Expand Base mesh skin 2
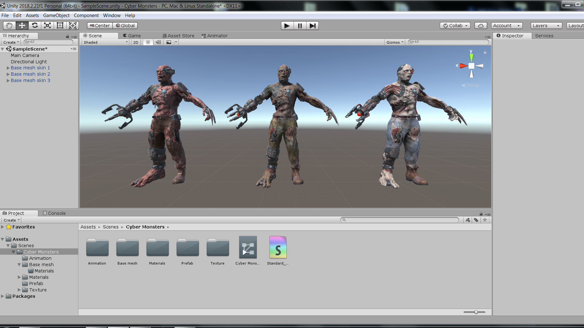The height and width of the screenshot is (328, 584). (8, 74)
